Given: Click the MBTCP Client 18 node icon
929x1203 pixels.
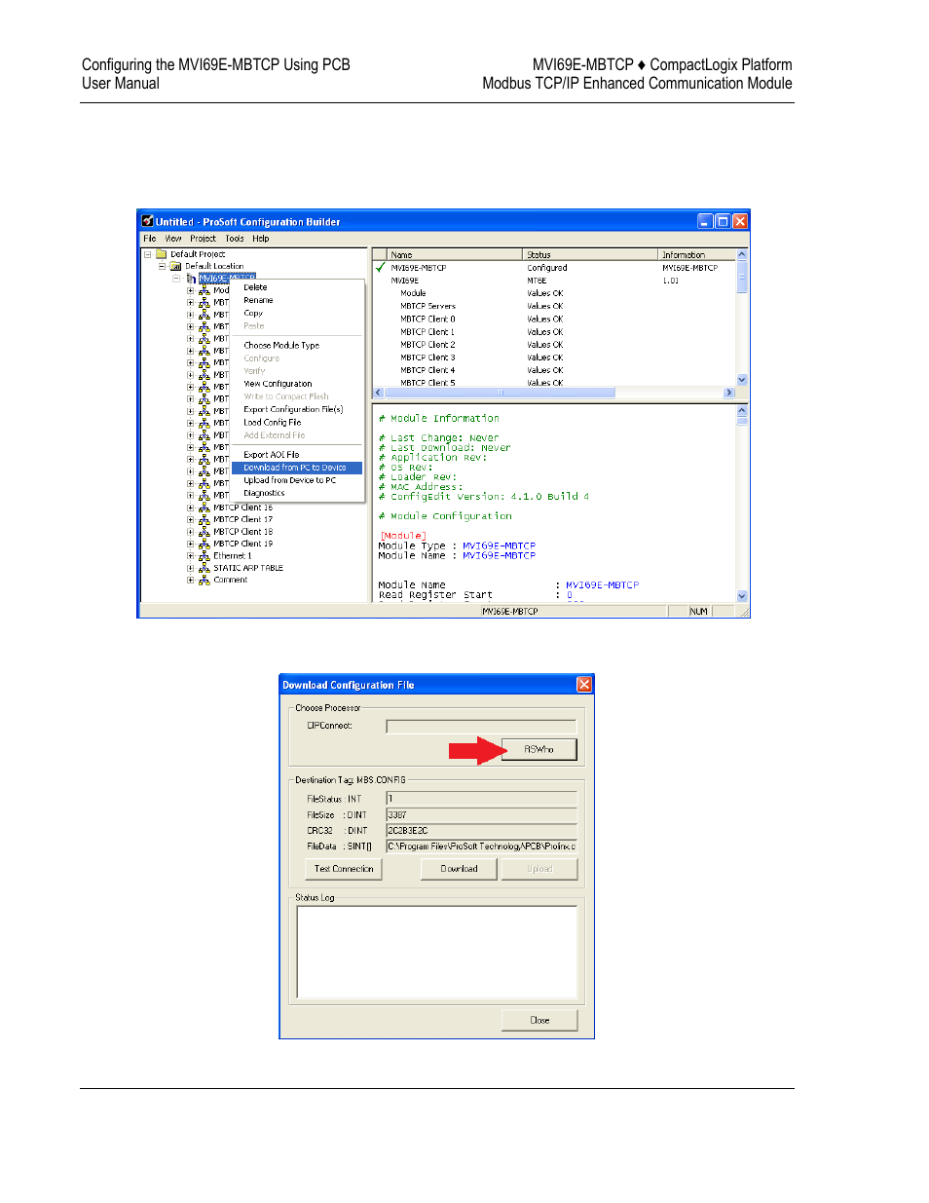Looking at the screenshot, I should point(204,532).
